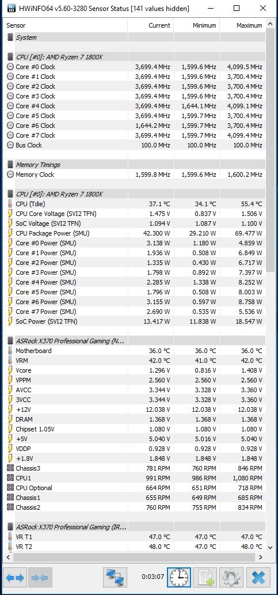Start logging with the sheet plus icon
278x595 pixels.
[205, 578]
